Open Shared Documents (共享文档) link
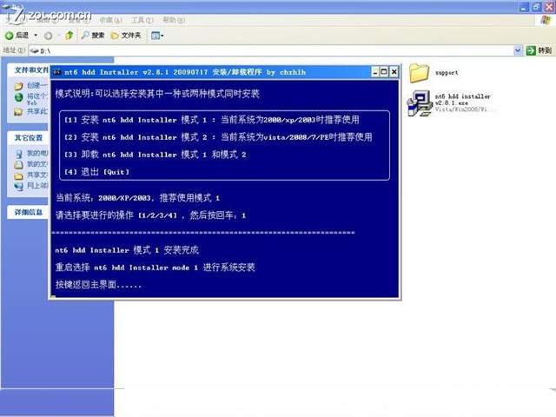Image resolution: width=556 pixels, height=417 pixels. point(32,175)
